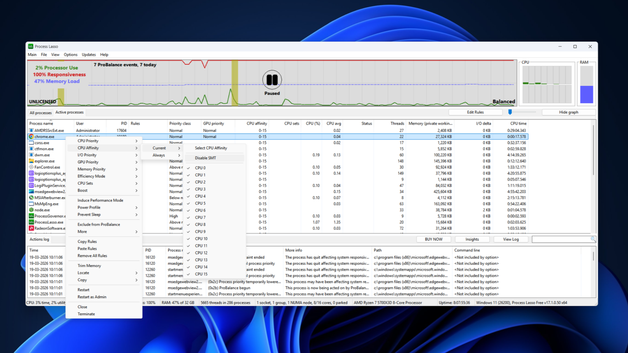628x353 pixels.
Task: Click the explorer.exe folder icon
Action: tap(32, 161)
